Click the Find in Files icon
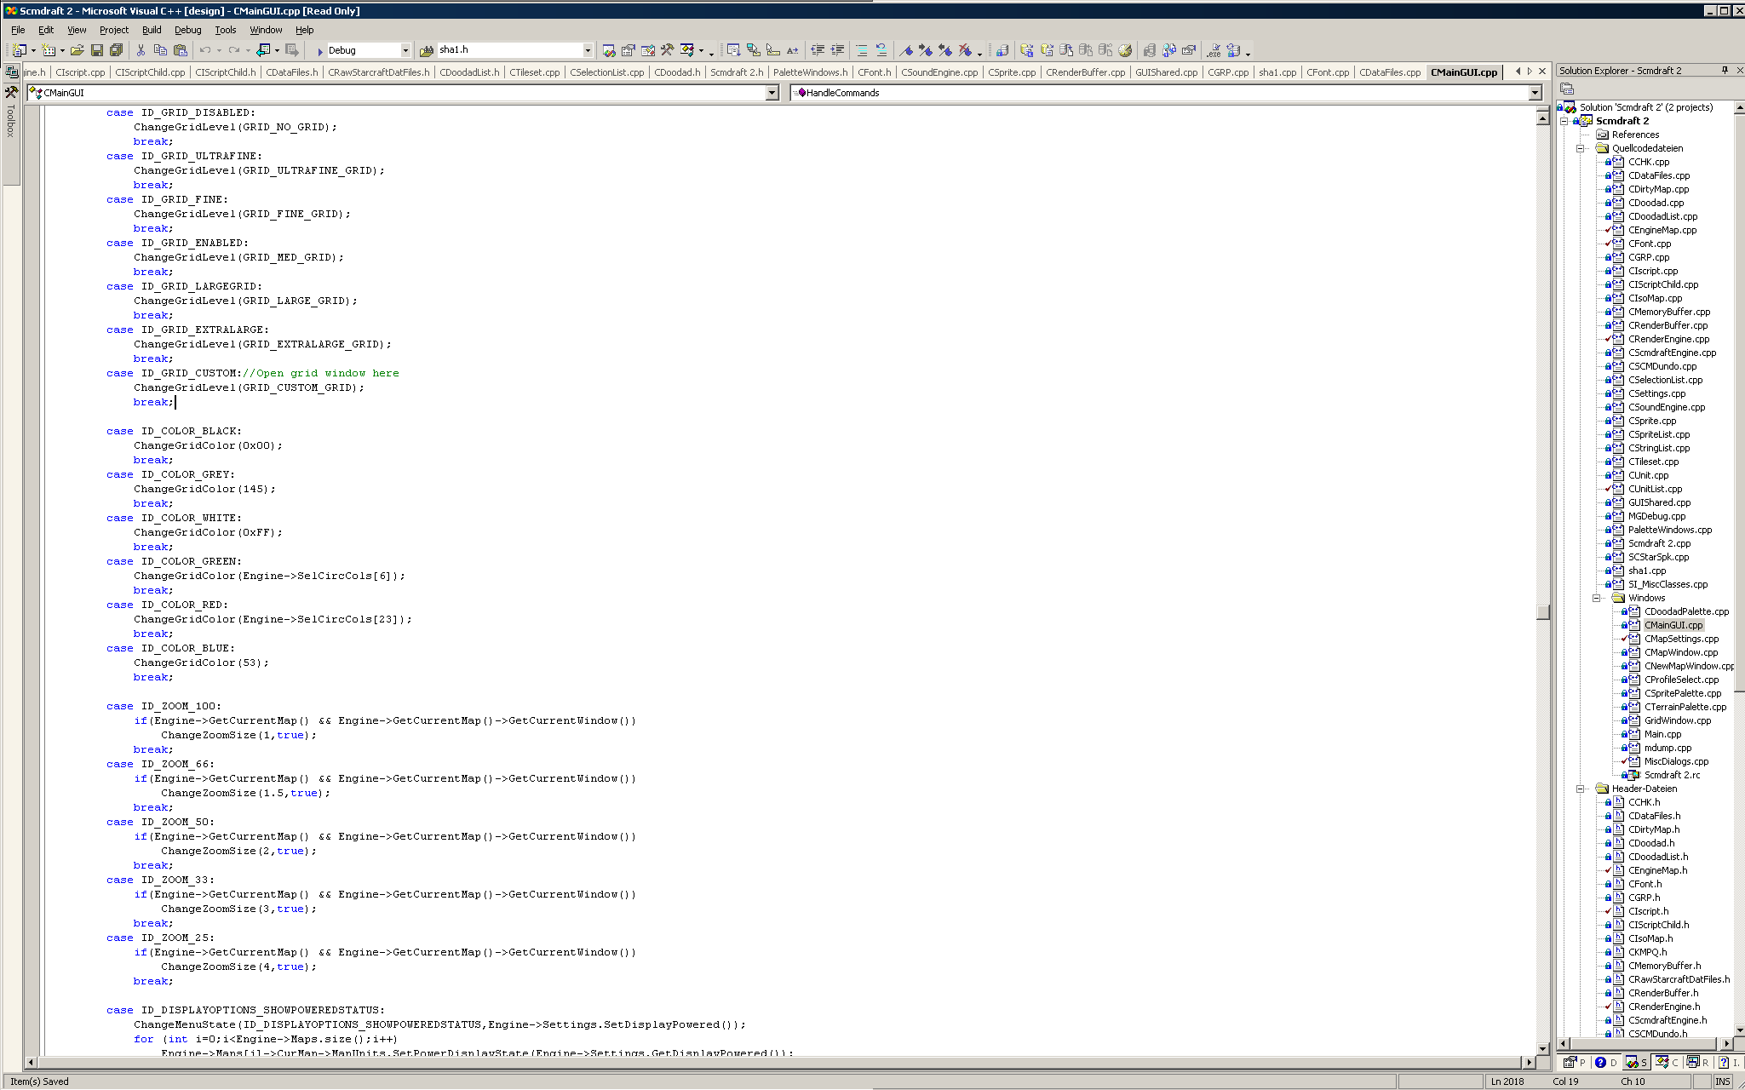This screenshot has height=1090, width=1745. pos(427,50)
